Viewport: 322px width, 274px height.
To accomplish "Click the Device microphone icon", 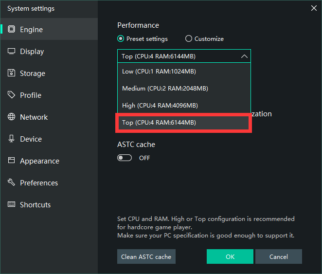I will coord(11,139).
